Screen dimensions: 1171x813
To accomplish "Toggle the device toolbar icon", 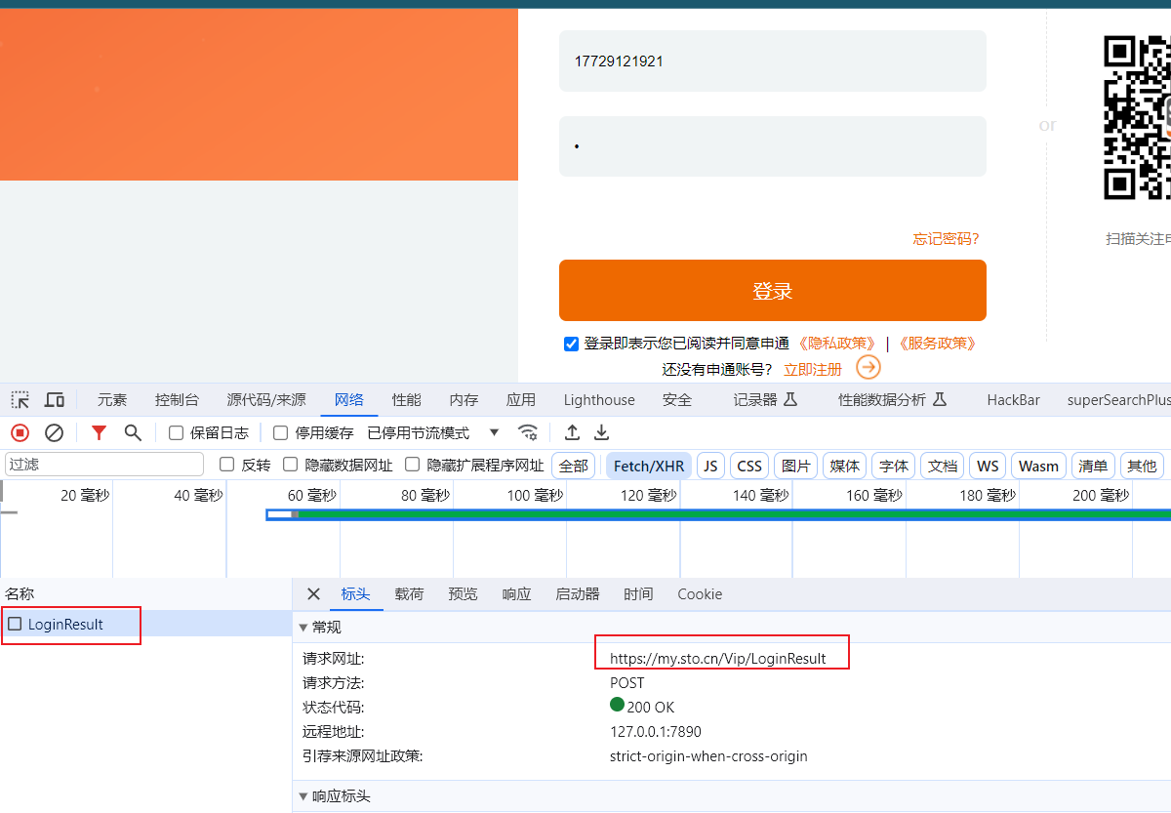I will (55, 399).
